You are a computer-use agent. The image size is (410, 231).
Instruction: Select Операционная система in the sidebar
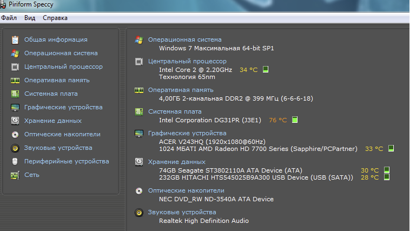[x=61, y=53]
